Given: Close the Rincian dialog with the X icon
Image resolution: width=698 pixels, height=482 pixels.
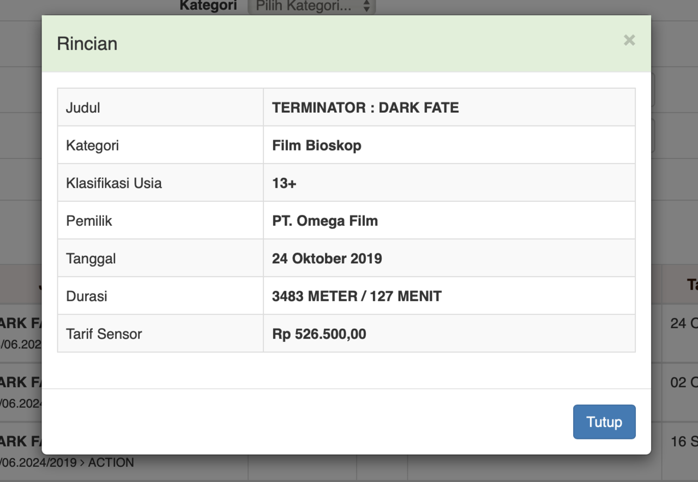Looking at the screenshot, I should point(629,40).
